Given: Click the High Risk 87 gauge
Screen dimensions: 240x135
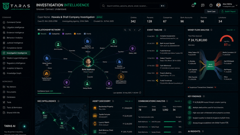Looking at the screenshot, I should [227, 40].
